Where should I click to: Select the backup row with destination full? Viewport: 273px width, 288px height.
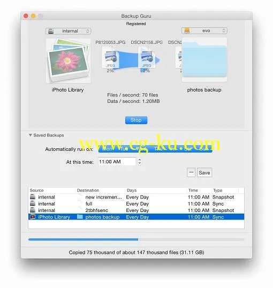pos(136,204)
